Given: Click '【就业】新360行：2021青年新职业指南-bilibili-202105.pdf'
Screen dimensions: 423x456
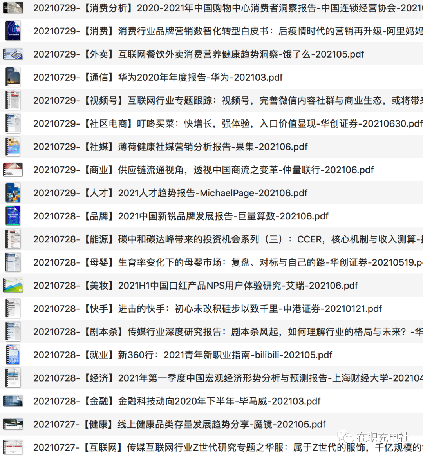Looking at the screenshot, I should [207, 355].
